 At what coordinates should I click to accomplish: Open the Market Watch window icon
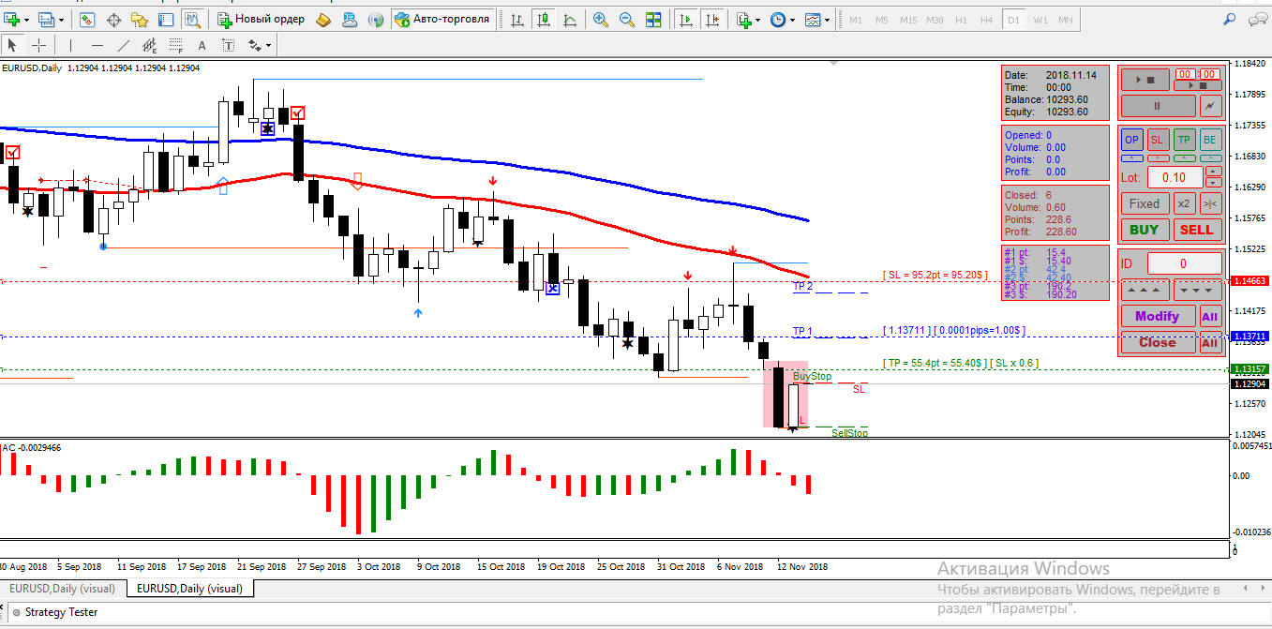pos(87,19)
